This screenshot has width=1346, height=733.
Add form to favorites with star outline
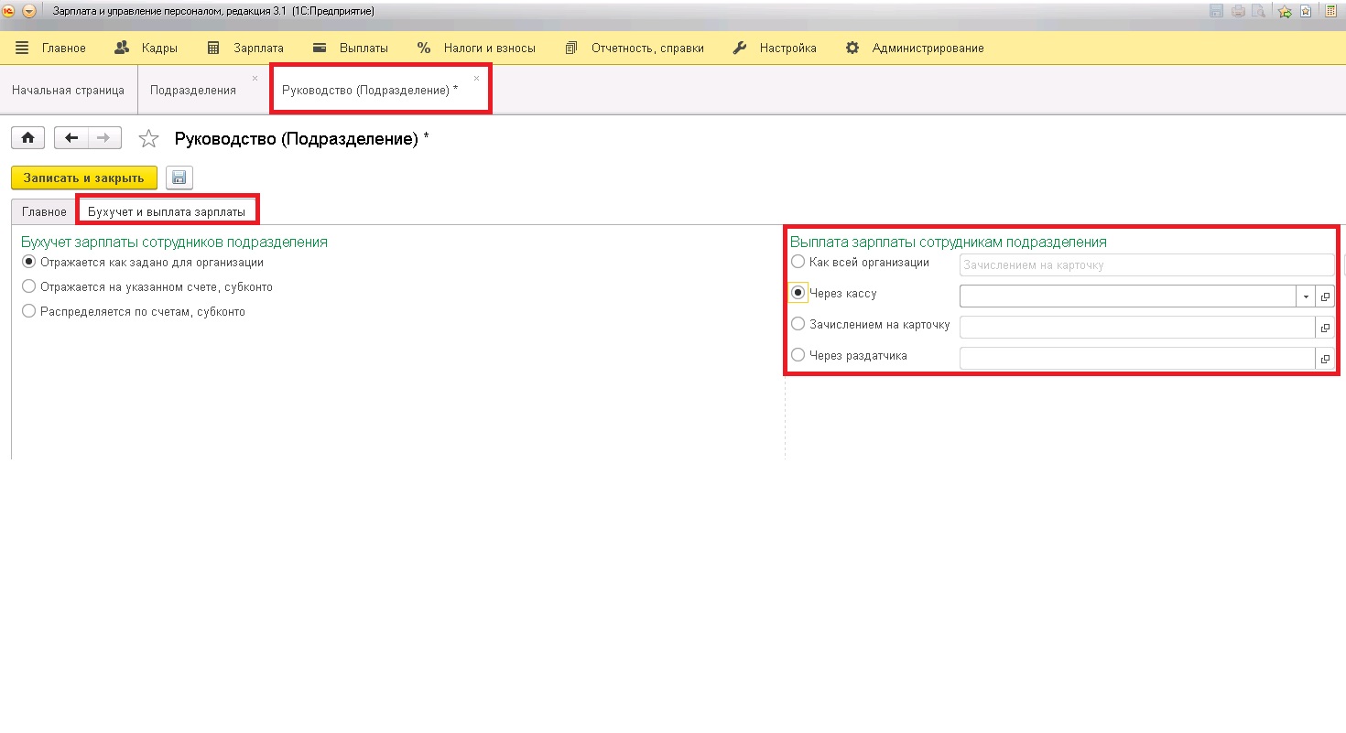148,139
